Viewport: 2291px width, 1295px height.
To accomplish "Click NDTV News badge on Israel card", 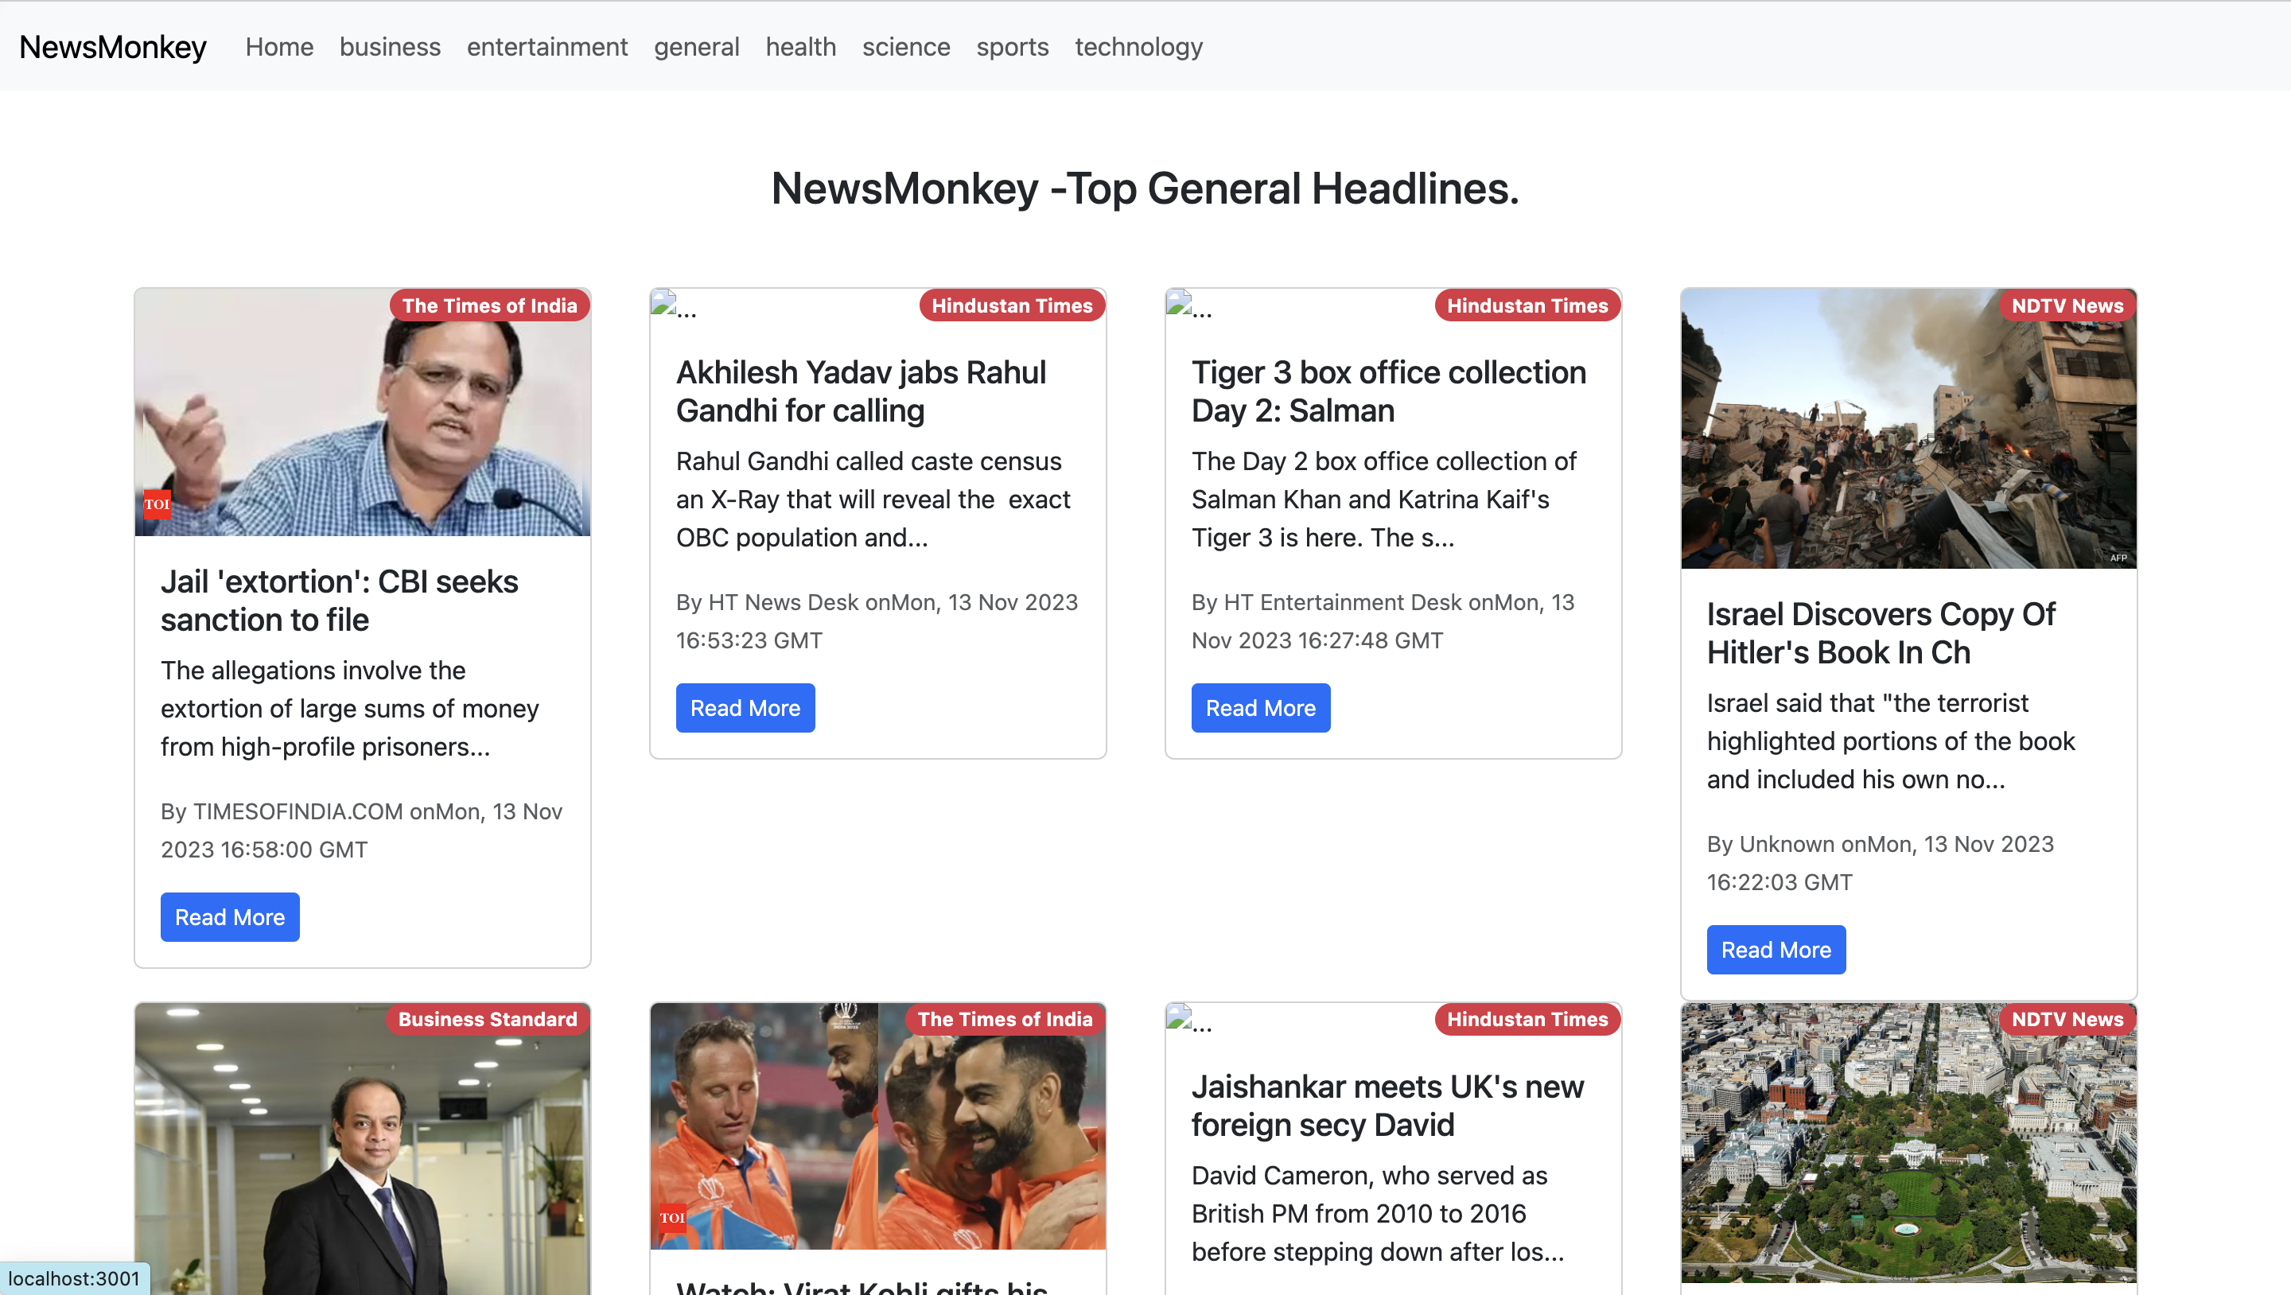I will (x=2067, y=305).
